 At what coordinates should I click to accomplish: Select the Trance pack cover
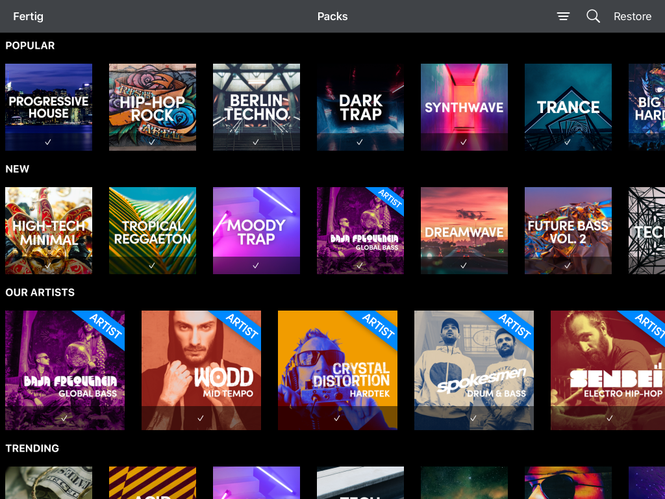[x=568, y=107]
